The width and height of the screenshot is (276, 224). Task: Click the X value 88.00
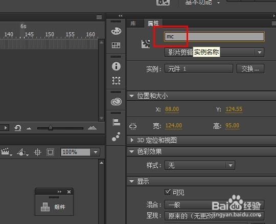[172, 109]
